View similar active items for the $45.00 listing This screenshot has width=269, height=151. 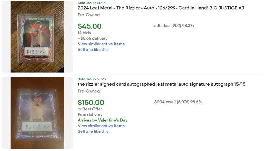(x=101, y=44)
